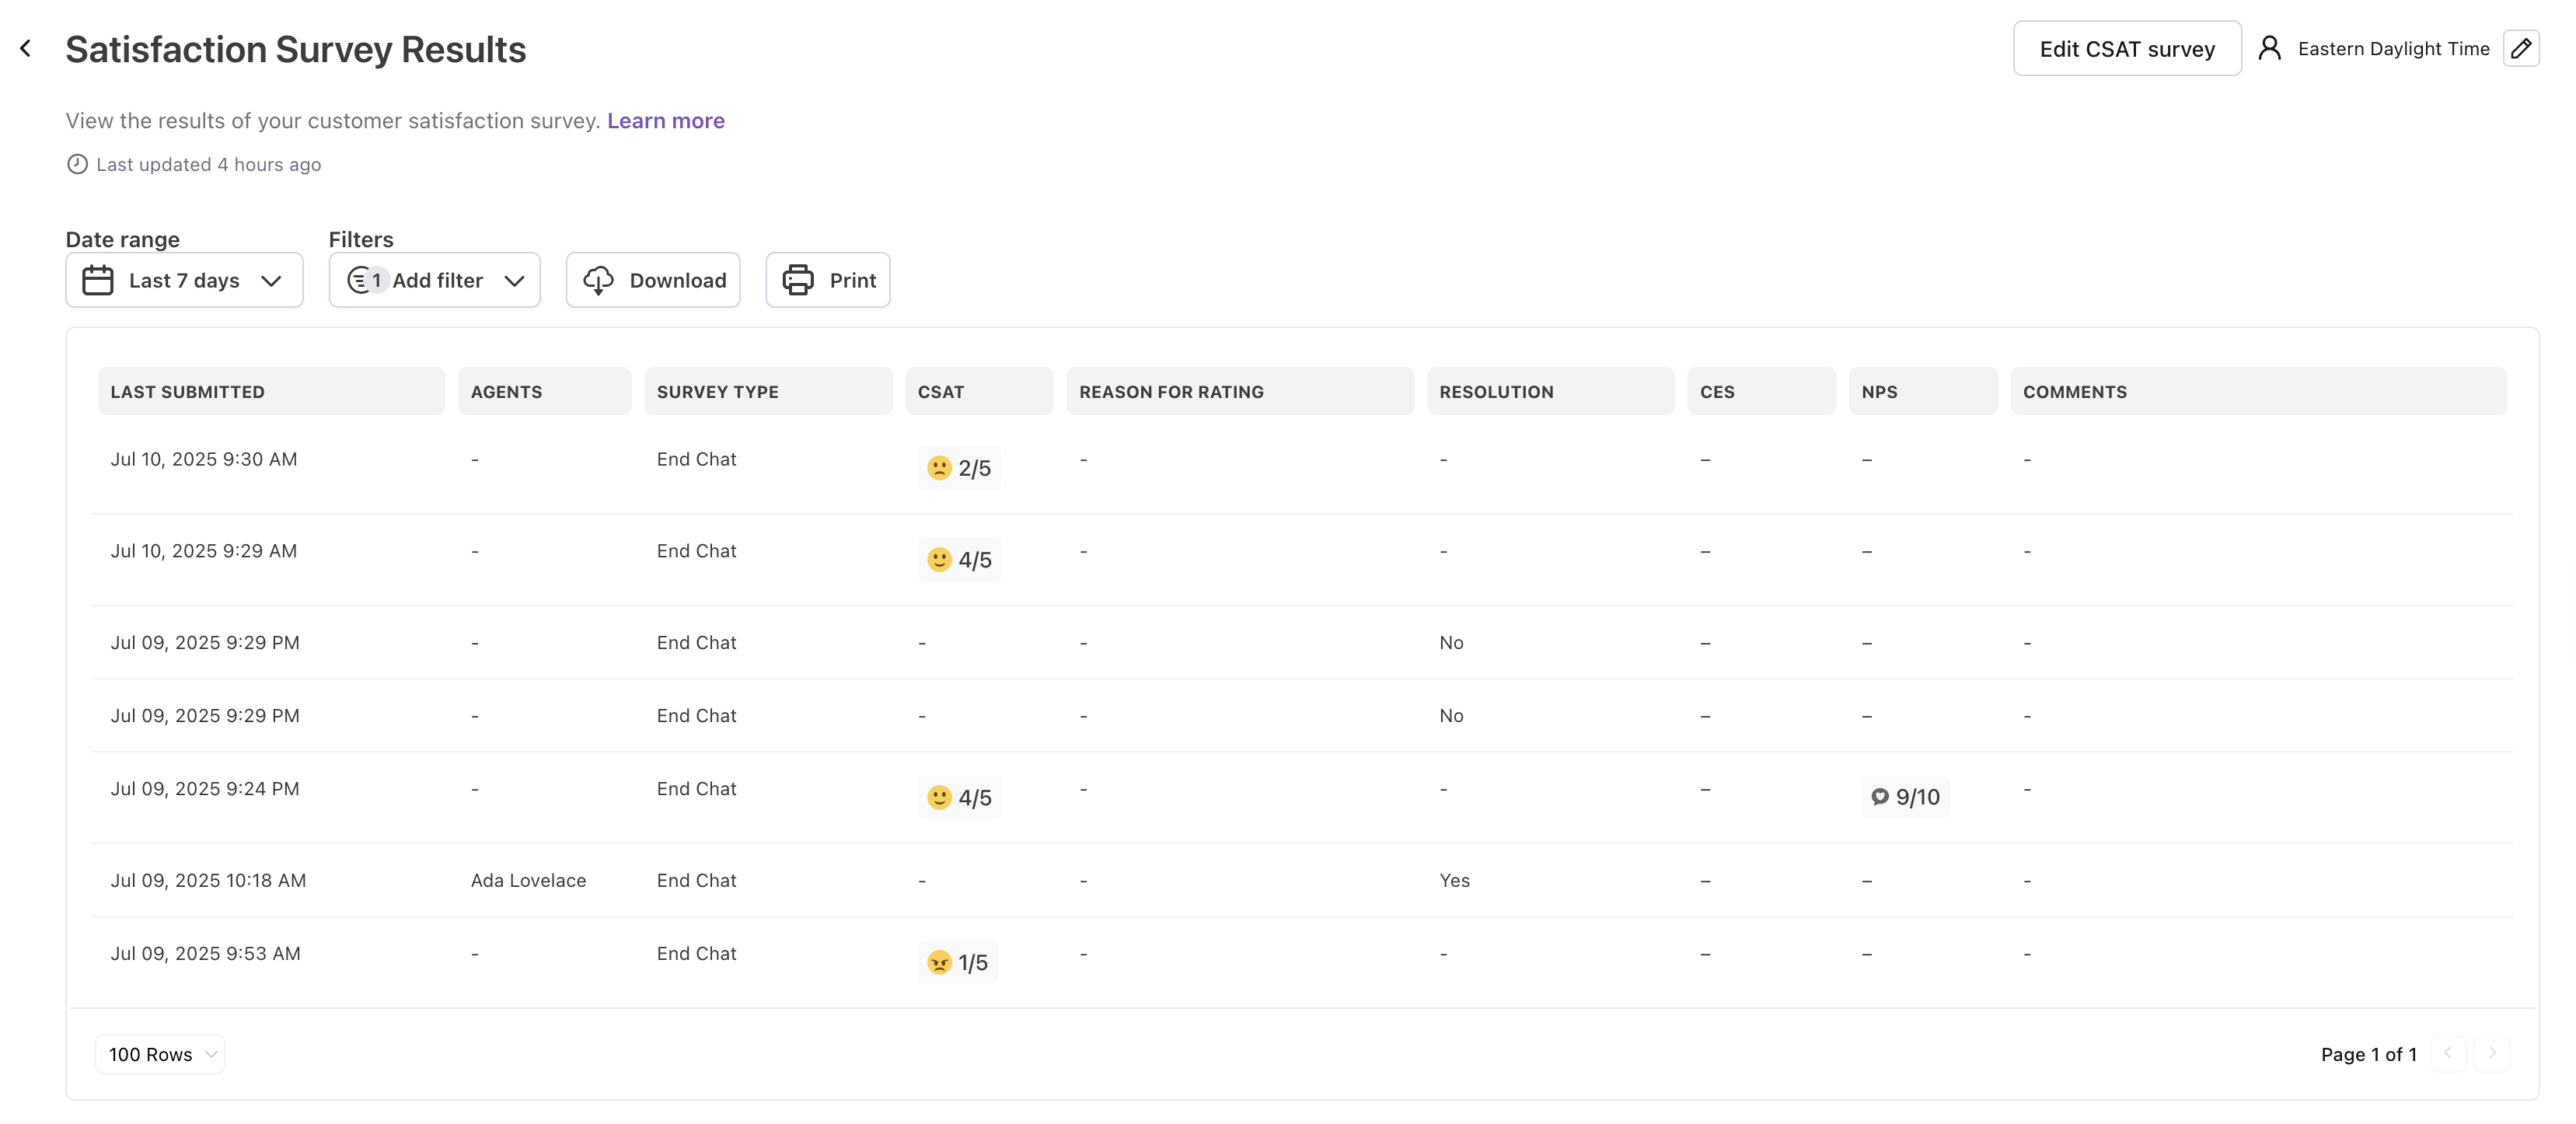2576x1124 pixels.
Task: Click the printer icon
Action: click(798, 280)
